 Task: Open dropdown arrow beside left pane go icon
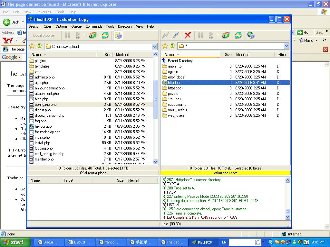85,35
